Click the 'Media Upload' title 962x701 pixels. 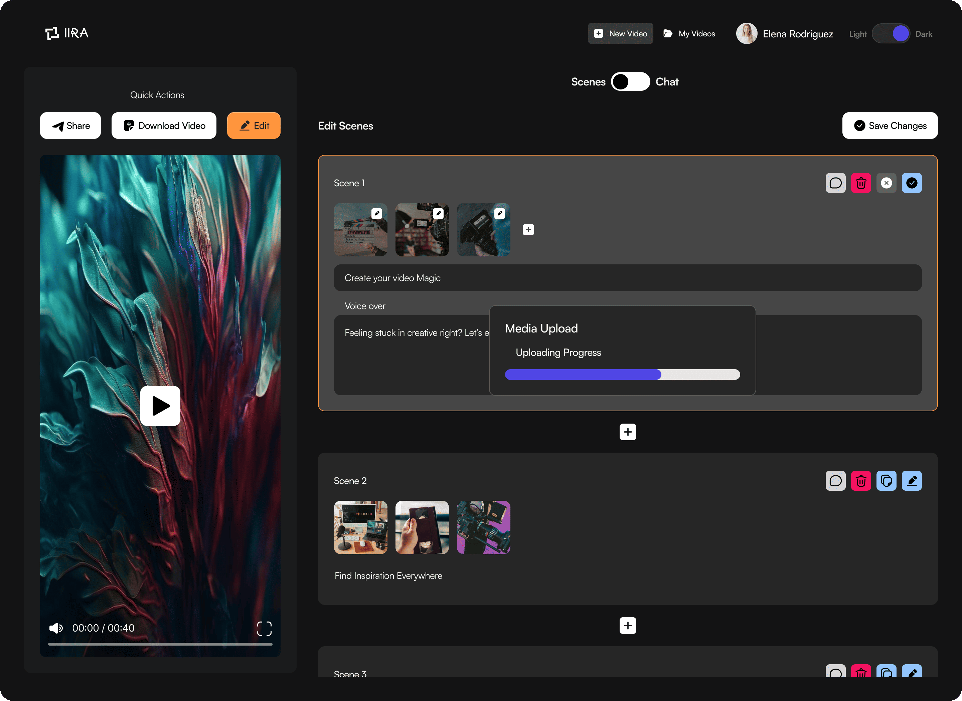point(541,328)
